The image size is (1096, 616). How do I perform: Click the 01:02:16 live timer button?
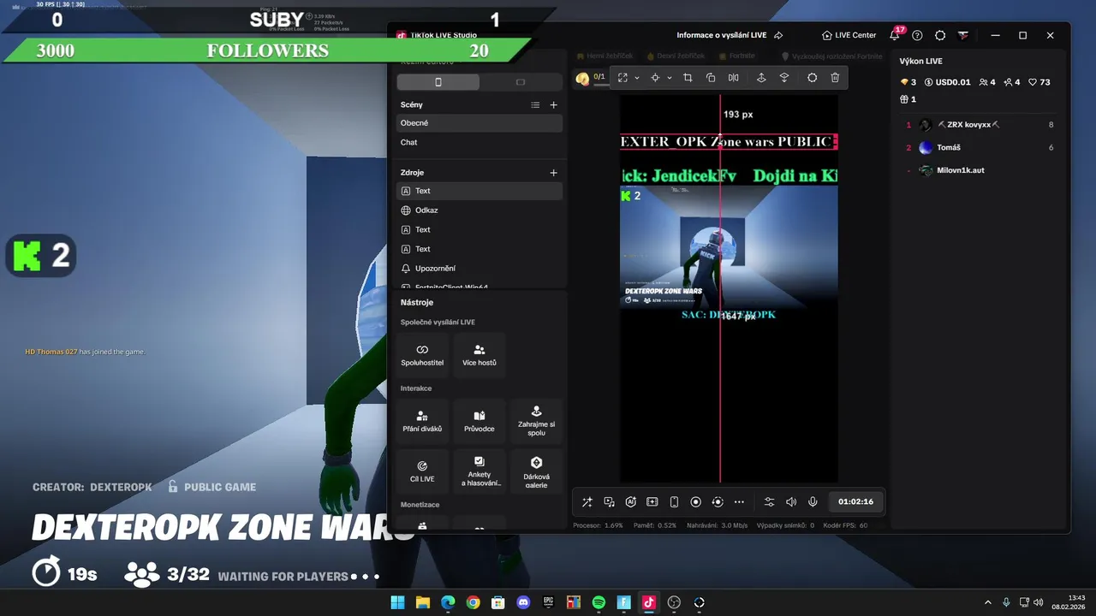(855, 502)
